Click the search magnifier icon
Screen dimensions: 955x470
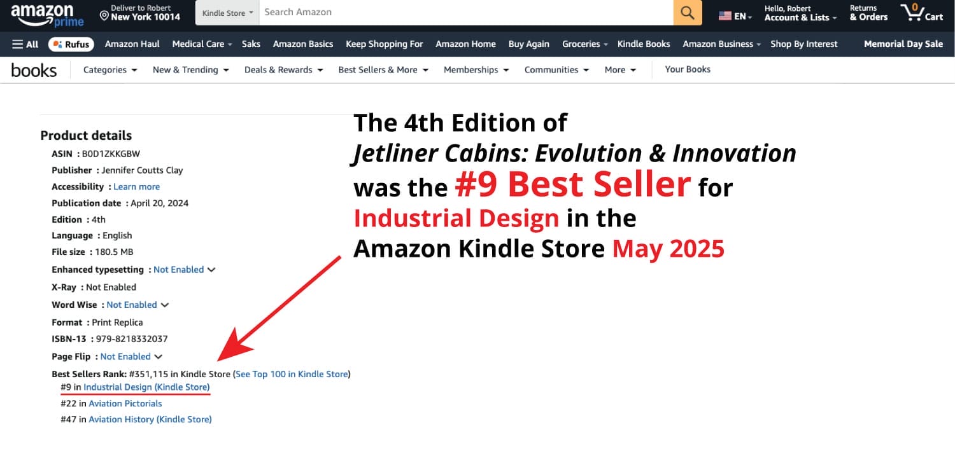tap(688, 12)
